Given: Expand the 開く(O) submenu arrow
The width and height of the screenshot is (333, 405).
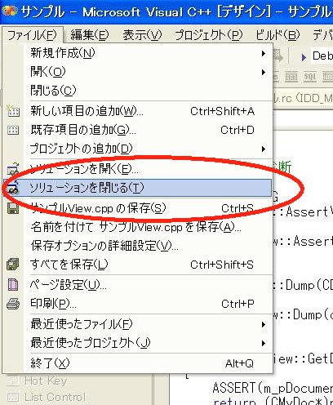Looking at the screenshot, I should point(263,72).
